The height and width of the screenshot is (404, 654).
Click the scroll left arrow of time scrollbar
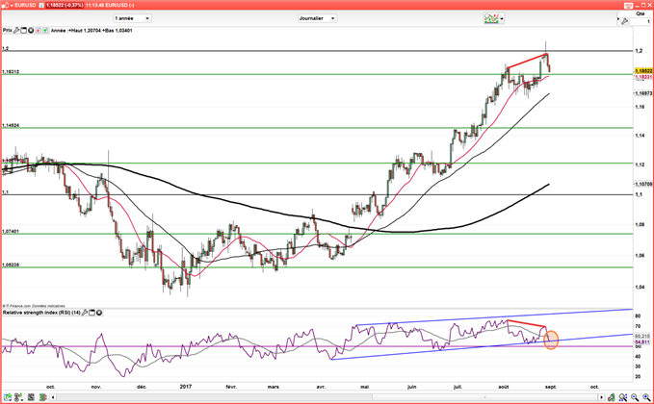[53, 397]
